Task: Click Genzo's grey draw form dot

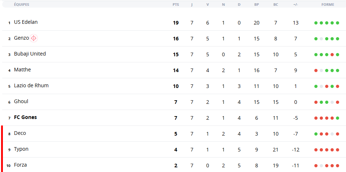Action: point(321,39)
